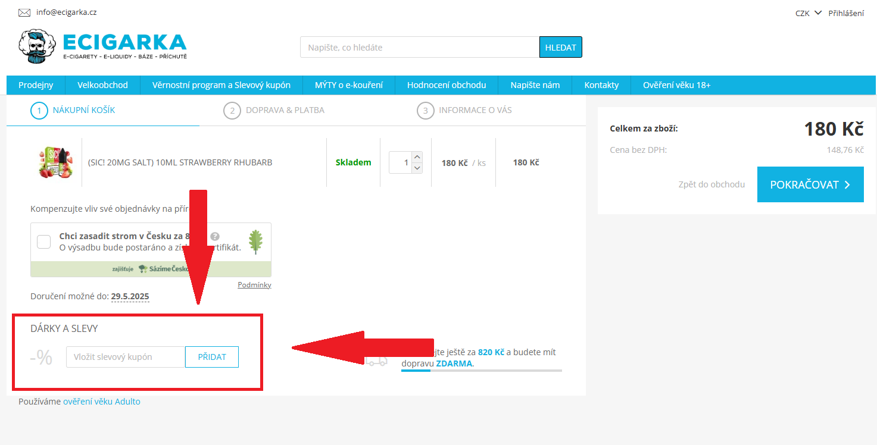Click the green leaf tree icon

point(255,242)
